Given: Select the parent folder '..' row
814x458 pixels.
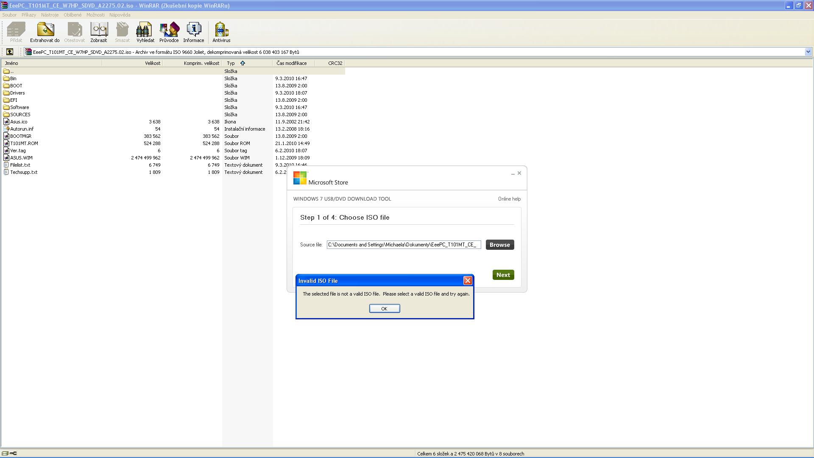Looking at the screenshot, I should point(173,71).
